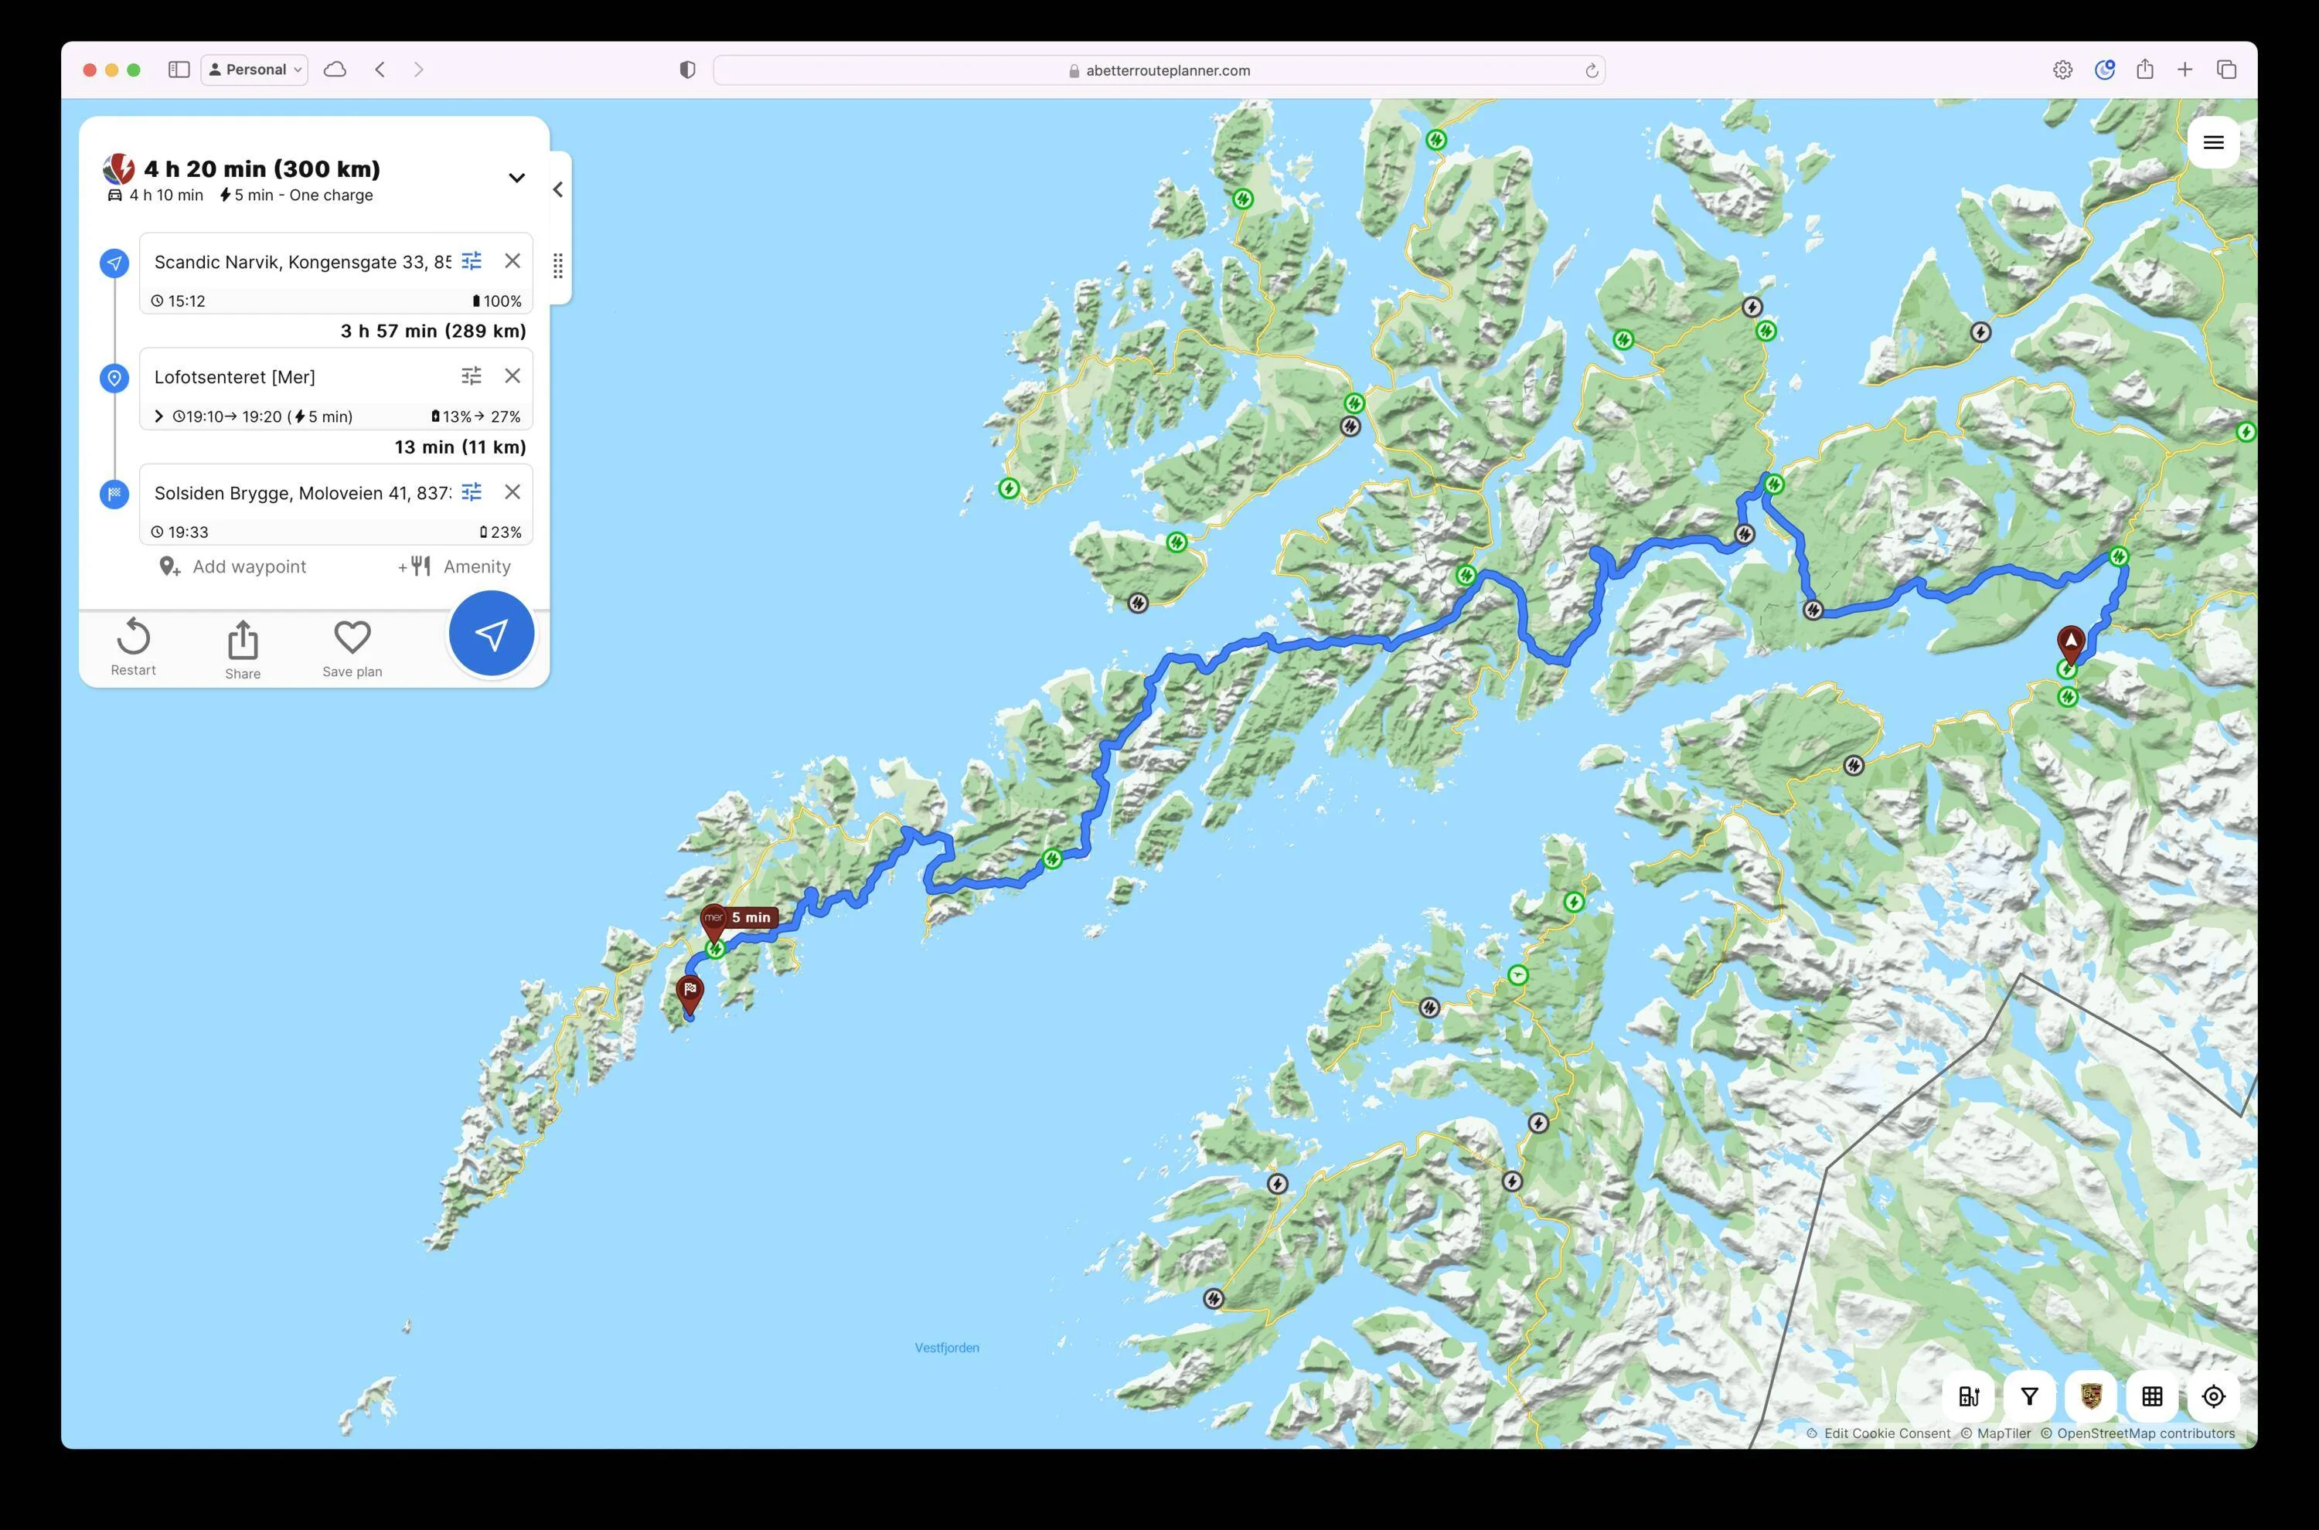Open the Edit Cookie Consent link

[x=1887, y=1433]
